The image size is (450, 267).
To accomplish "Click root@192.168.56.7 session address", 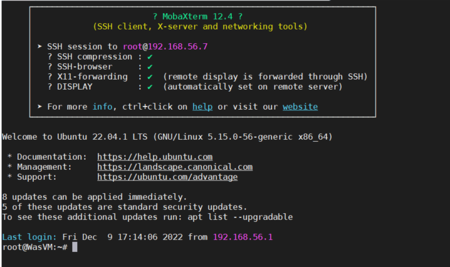I will 165,46.
